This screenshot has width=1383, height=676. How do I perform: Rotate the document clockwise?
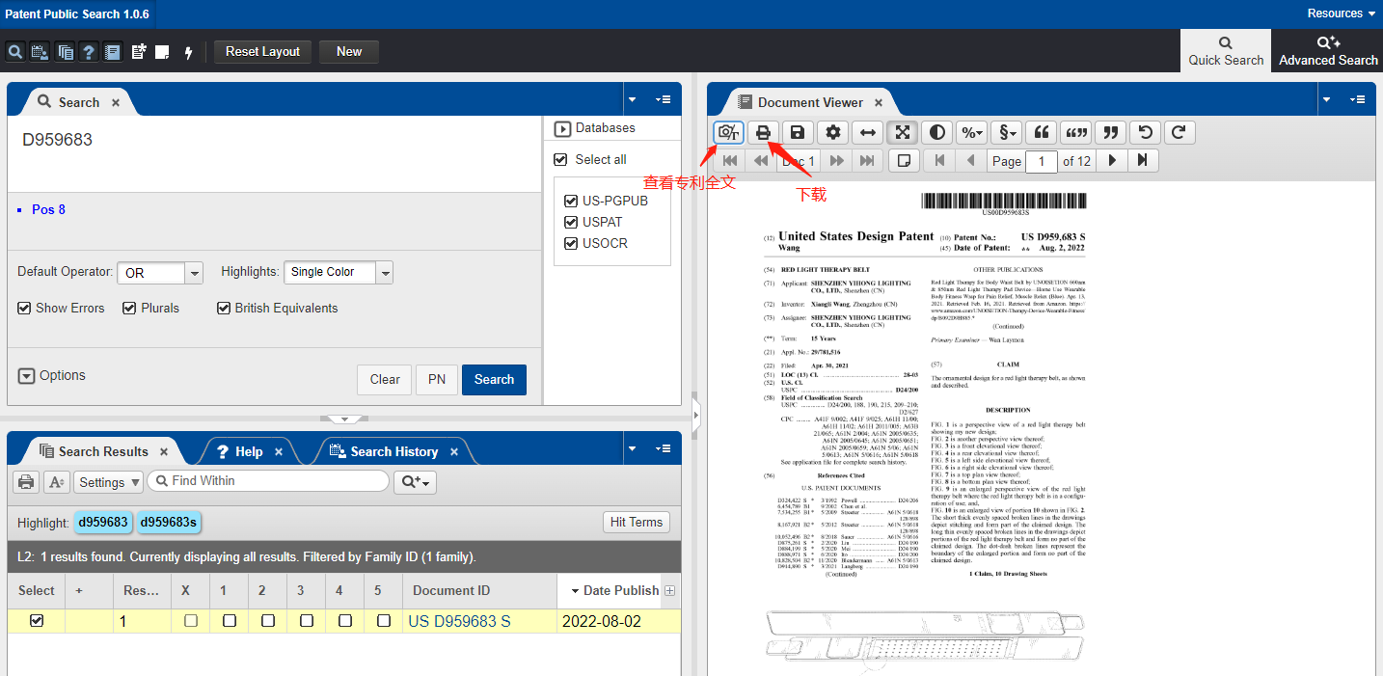[1180, 132]
